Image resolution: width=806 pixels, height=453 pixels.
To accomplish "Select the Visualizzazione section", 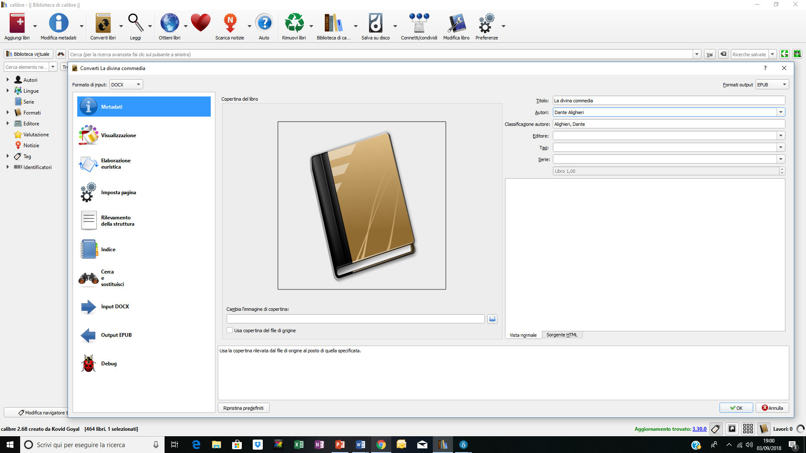I will point(144,135).
